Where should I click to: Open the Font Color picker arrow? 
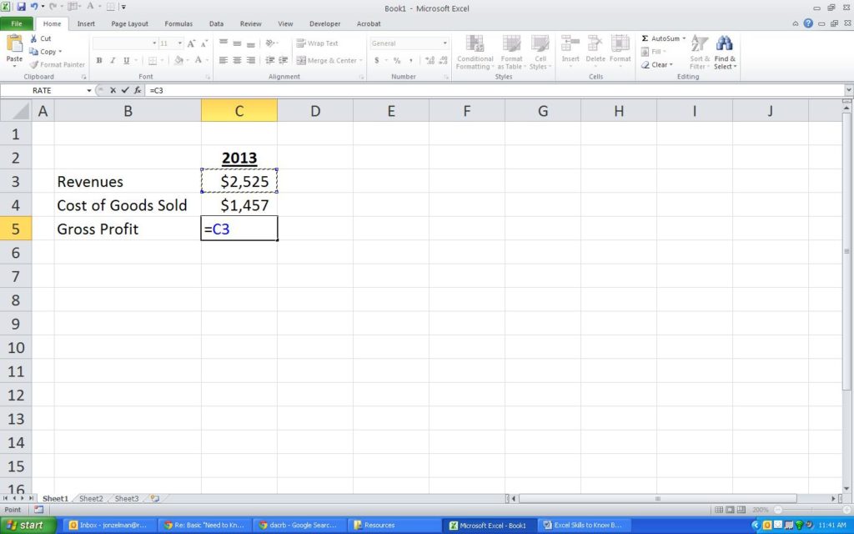point(206,61)
